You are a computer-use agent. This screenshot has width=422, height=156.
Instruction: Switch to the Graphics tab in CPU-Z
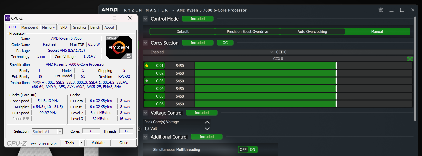80,27
